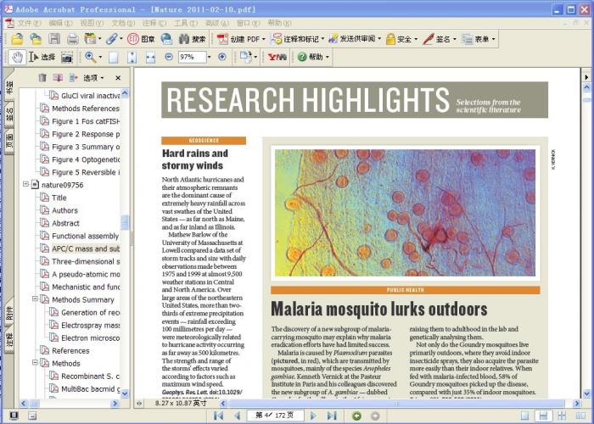
Task: Switch to the 附件 side panel tab
Action: point(9,314)
